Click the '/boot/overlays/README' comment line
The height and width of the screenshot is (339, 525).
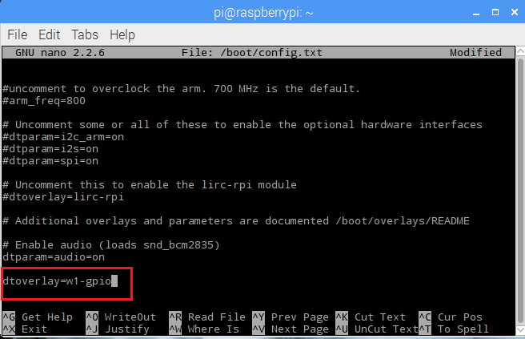236,221
